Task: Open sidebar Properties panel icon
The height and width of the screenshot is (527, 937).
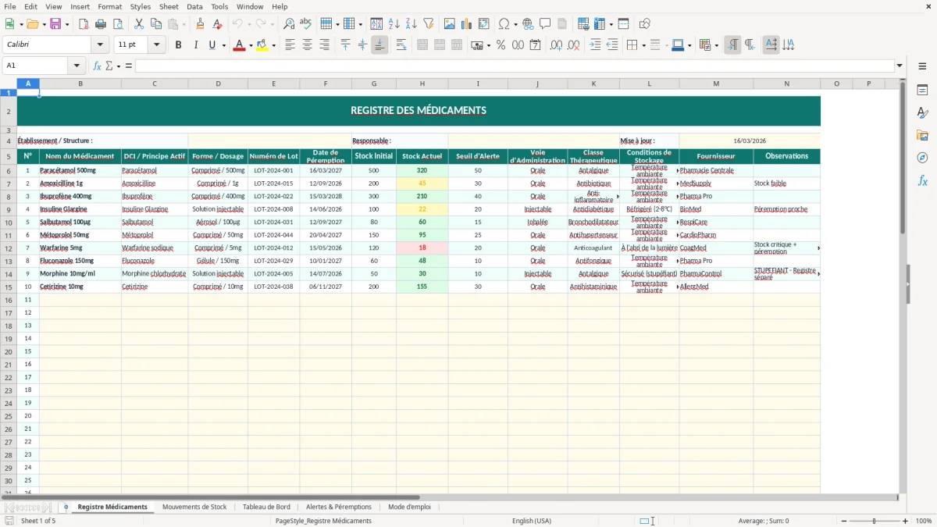Action: coord(922,91)
